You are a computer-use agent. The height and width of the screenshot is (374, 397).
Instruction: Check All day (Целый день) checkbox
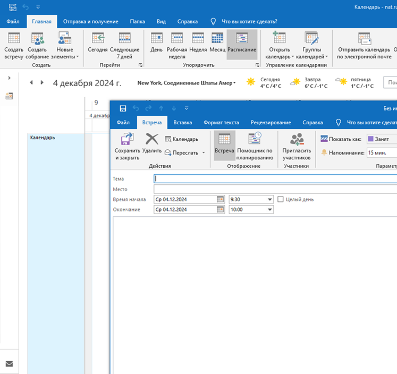[280, 199]
